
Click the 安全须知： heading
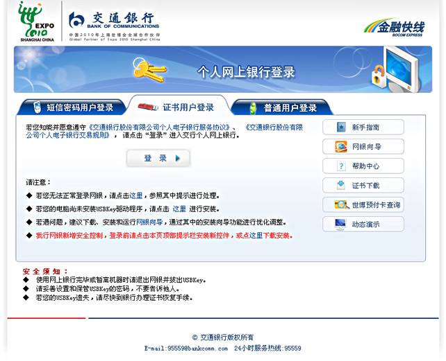coord(45,272)
